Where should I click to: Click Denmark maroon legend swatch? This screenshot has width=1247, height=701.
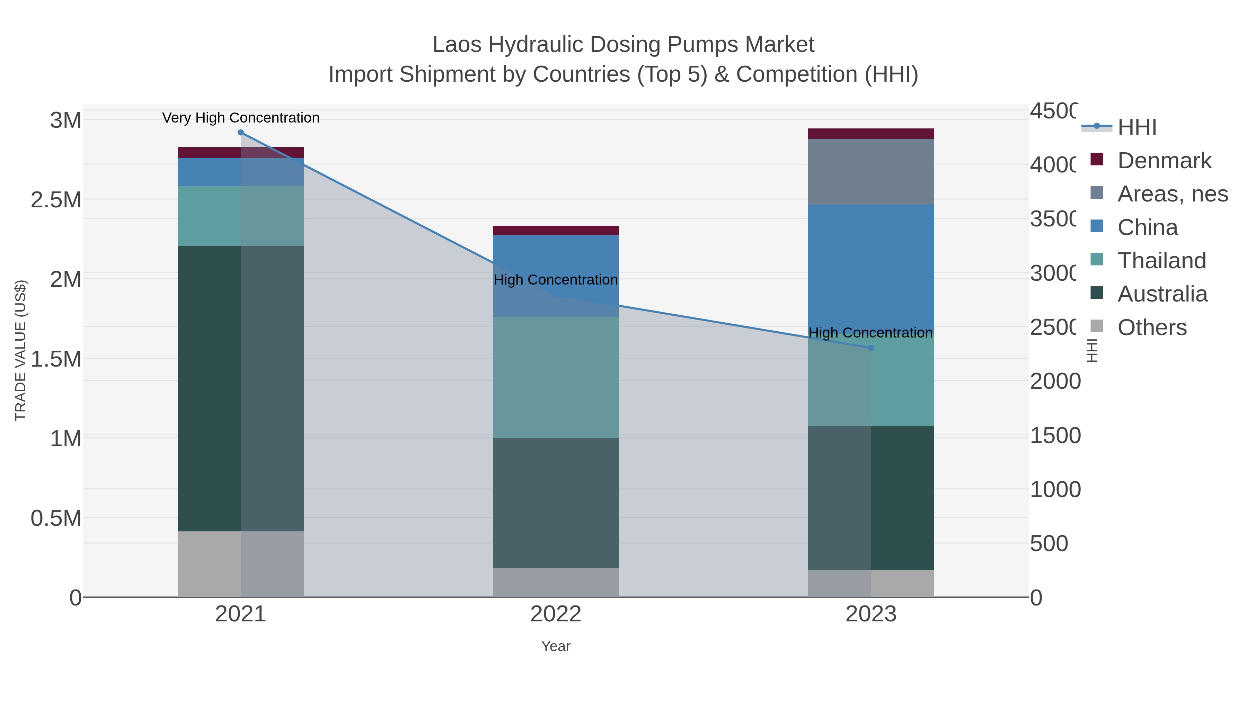pyautogui.click(x=1096, y=159)
